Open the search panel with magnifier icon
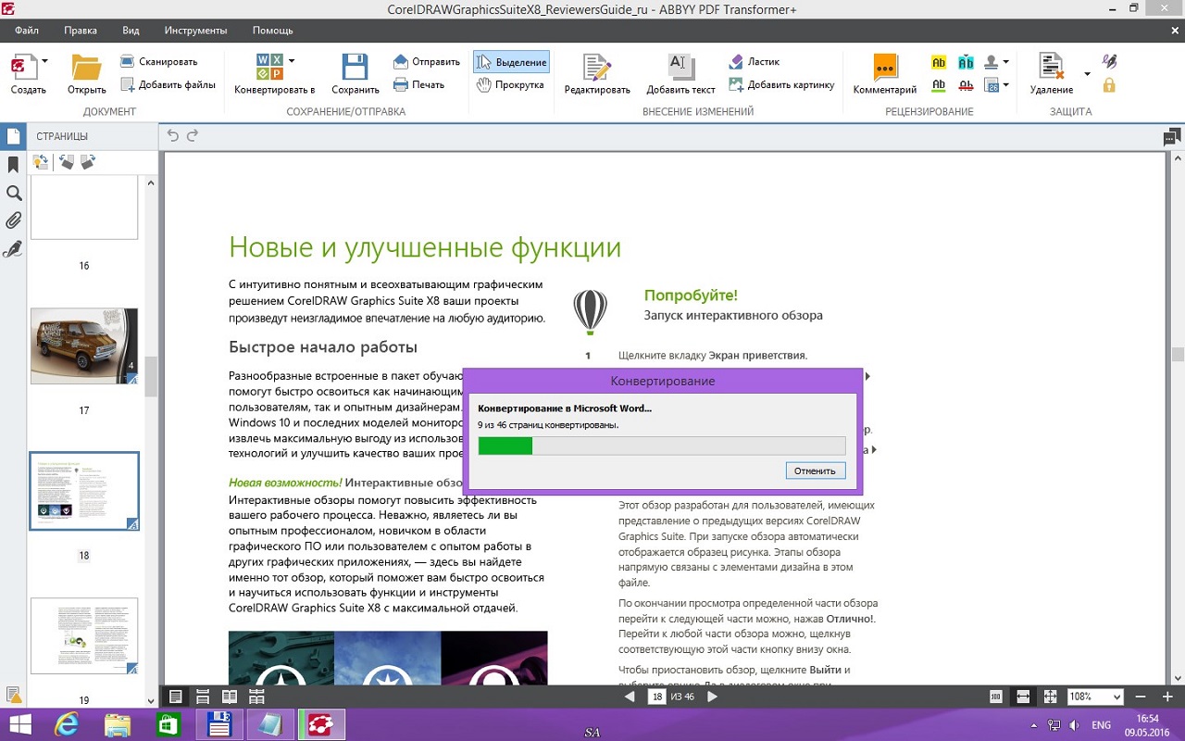Image resolution: width=1185 pixels, height=741 pixels. (13, 193)
